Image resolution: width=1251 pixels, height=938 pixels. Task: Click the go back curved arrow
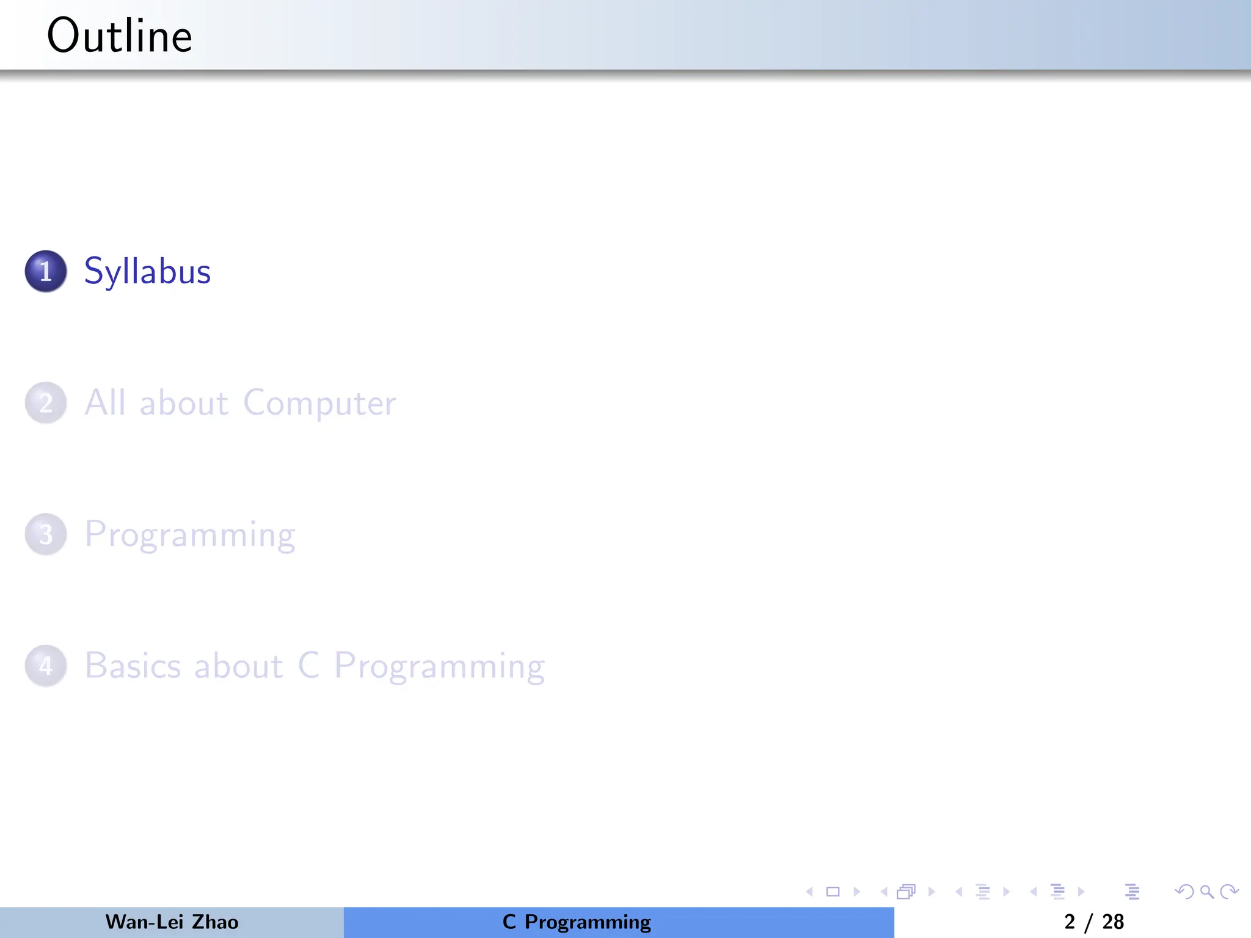1184,892
